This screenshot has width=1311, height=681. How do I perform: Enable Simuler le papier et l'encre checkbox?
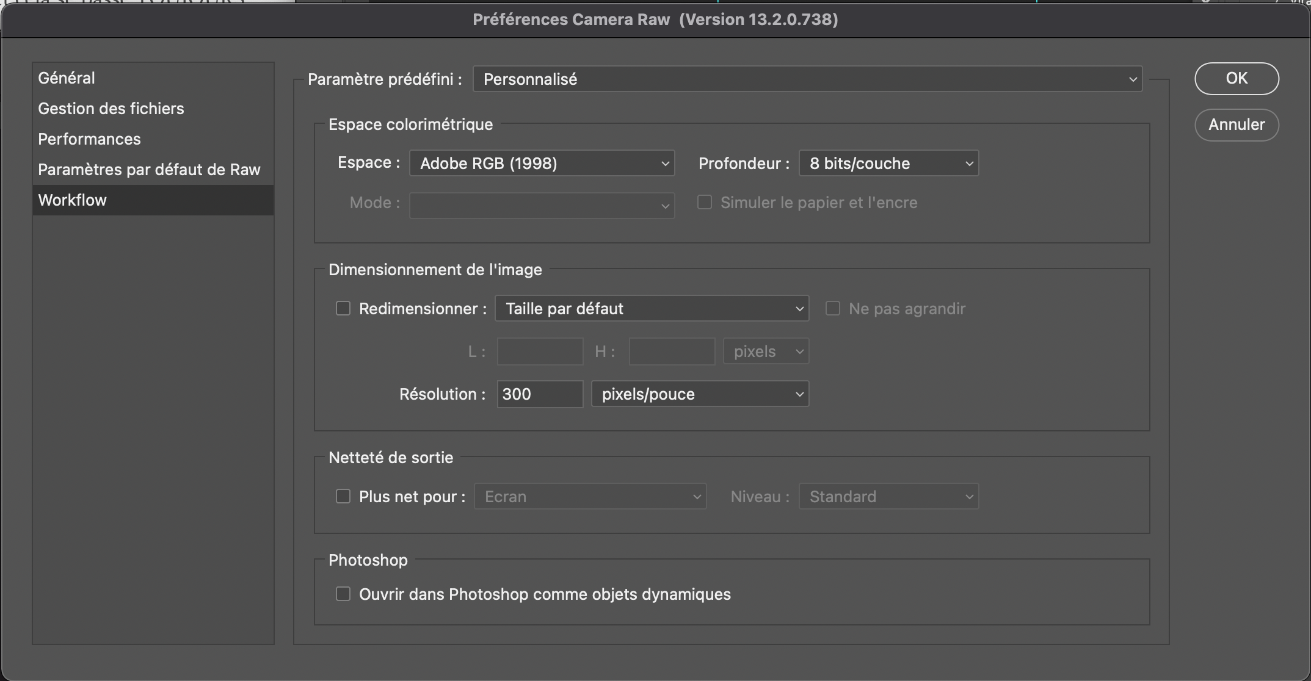[705, 202]
